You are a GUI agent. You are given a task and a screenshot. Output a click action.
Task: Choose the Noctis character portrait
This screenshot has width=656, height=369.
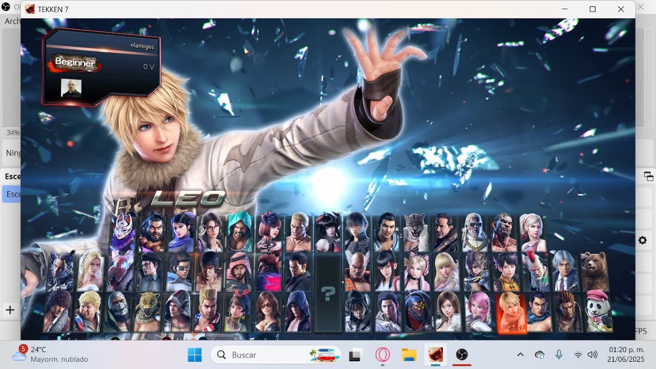(x=357, y=233)
